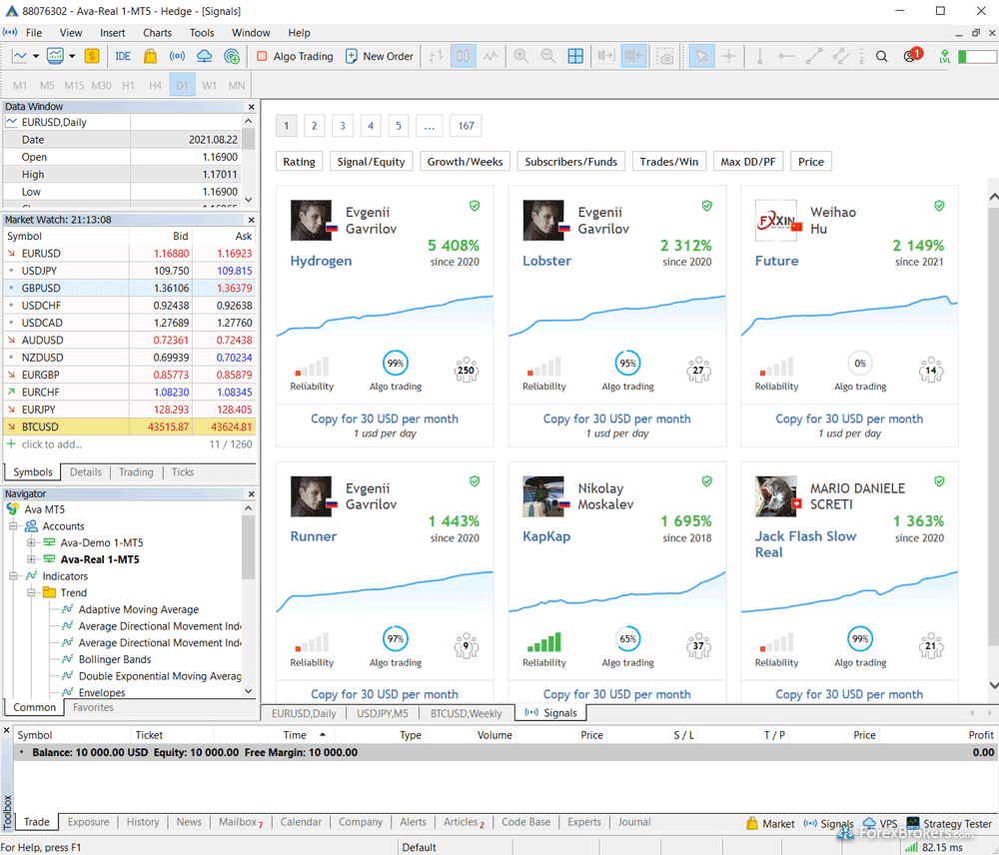Close the Data Window panel
Image resolution: width=999 pixels, height=855 pixels.
pyautogui.click(x=251, y=107)
